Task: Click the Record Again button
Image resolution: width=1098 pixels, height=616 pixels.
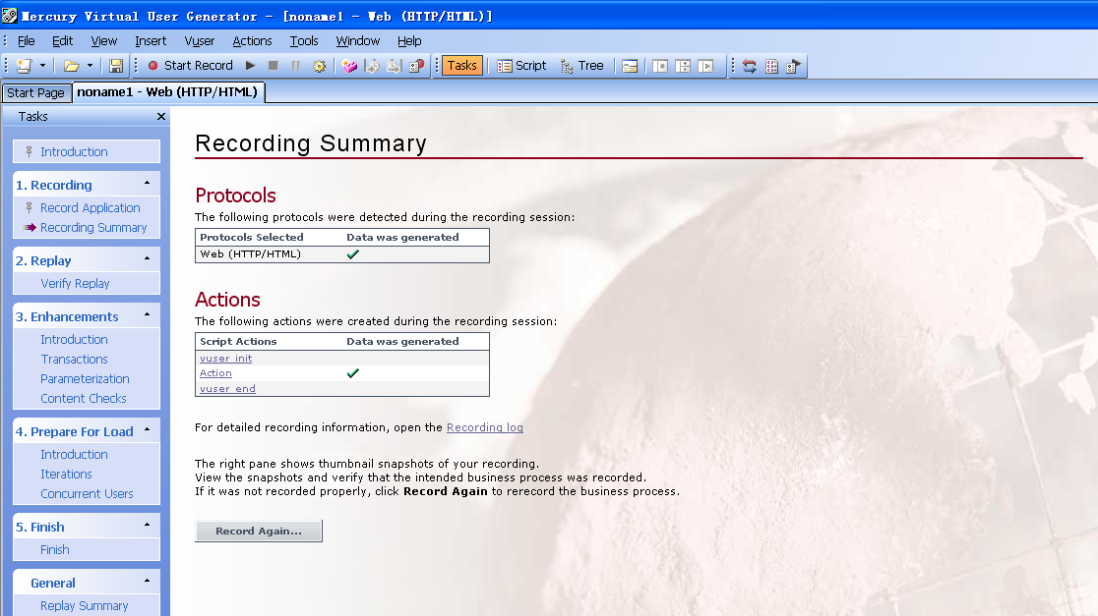Action: pos(258,531)
